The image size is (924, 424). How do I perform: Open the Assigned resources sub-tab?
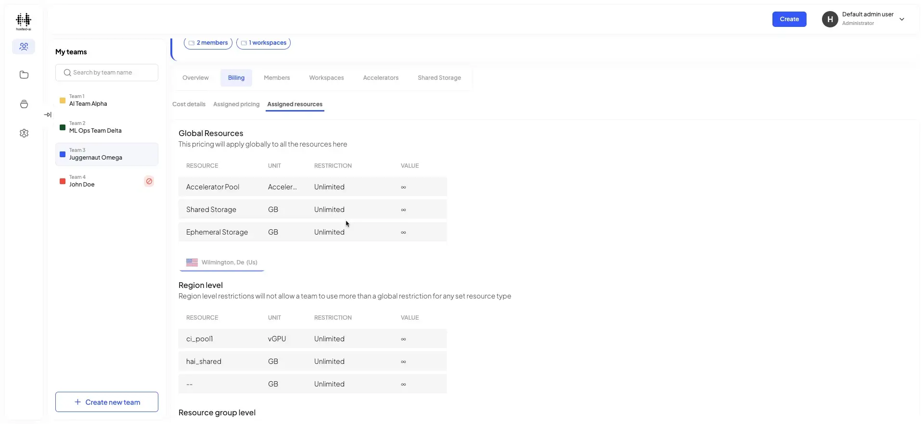pyautogui.click(x=295, y=104)
